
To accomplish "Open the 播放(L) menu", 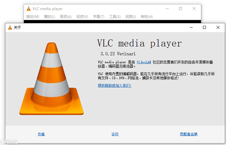I will point(50,17).
